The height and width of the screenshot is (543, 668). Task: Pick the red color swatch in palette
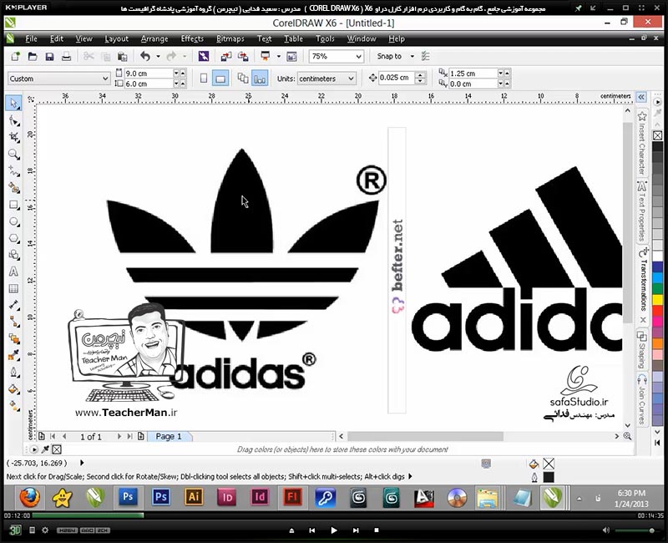[x=658, y=311]
